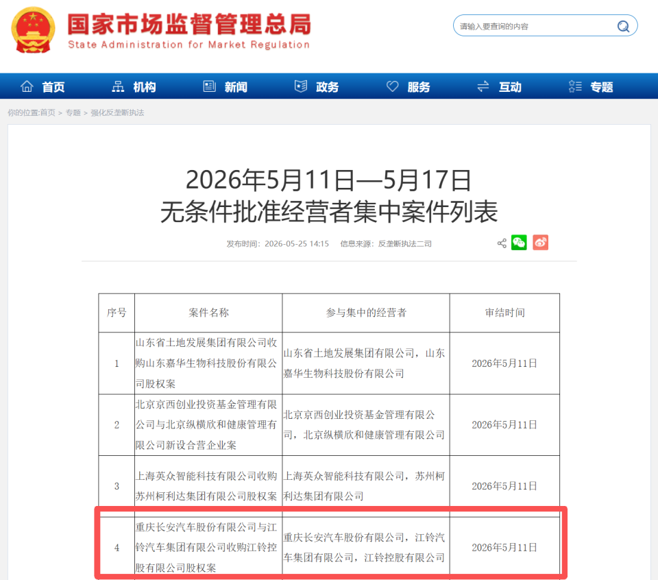
Task: Follow the 专题 breadcrumb link
Action: (73, 112)
